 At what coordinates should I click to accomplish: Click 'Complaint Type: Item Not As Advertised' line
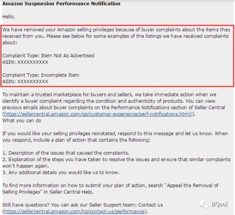(48, 56)
